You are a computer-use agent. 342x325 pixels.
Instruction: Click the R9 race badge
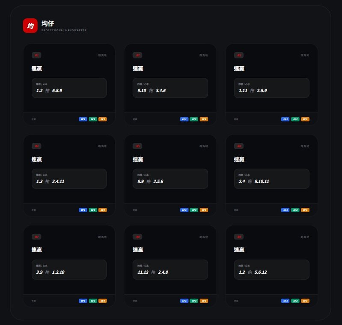point(239,237)
